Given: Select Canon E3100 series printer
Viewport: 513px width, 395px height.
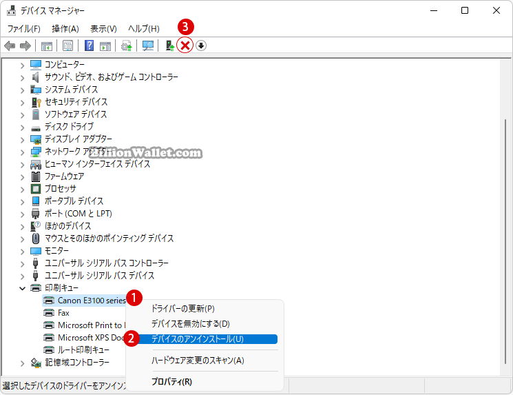Looking at the screenshot, I should [x=92, y=301].
